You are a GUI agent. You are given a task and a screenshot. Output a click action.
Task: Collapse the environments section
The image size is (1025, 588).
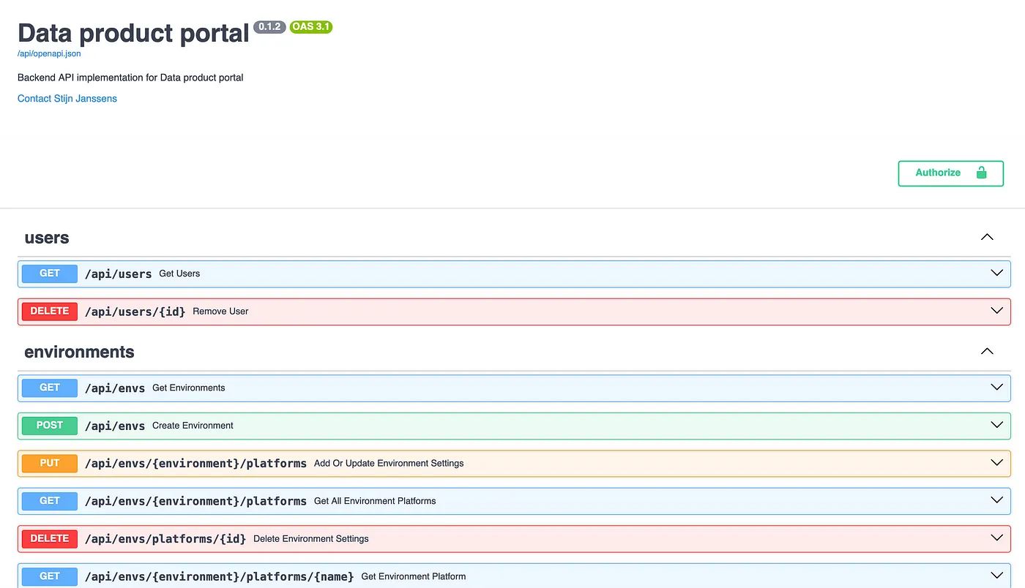tap(987, 351)
